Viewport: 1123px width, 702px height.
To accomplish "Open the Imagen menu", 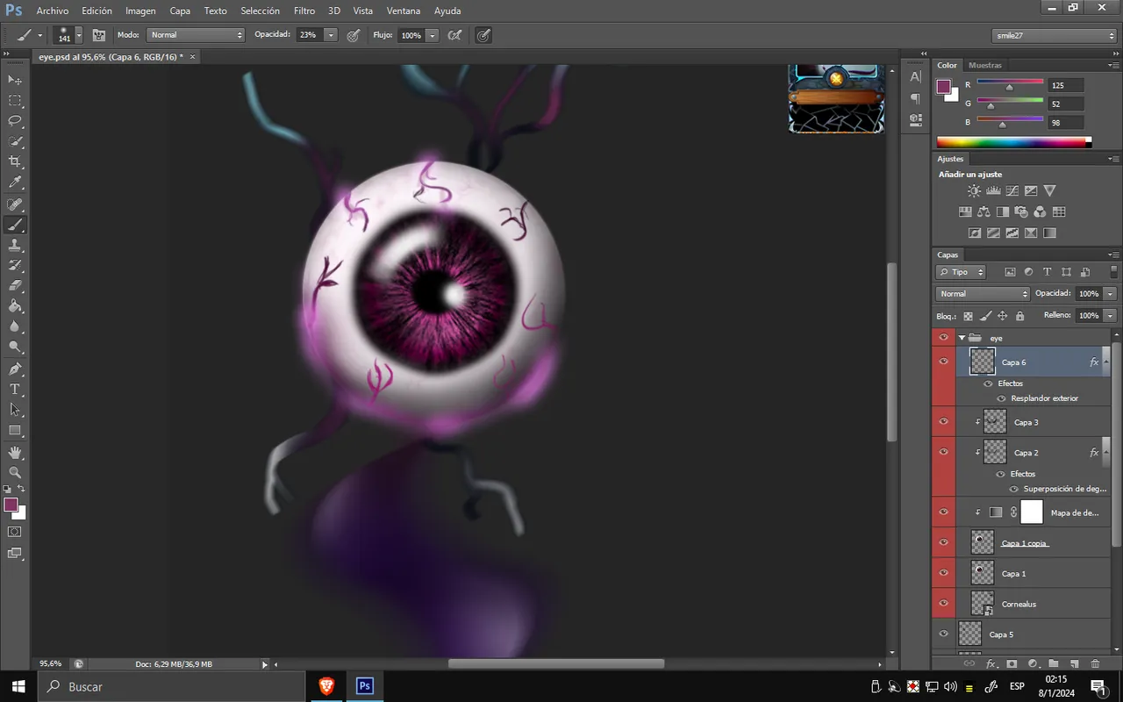I will pos(140,11).
